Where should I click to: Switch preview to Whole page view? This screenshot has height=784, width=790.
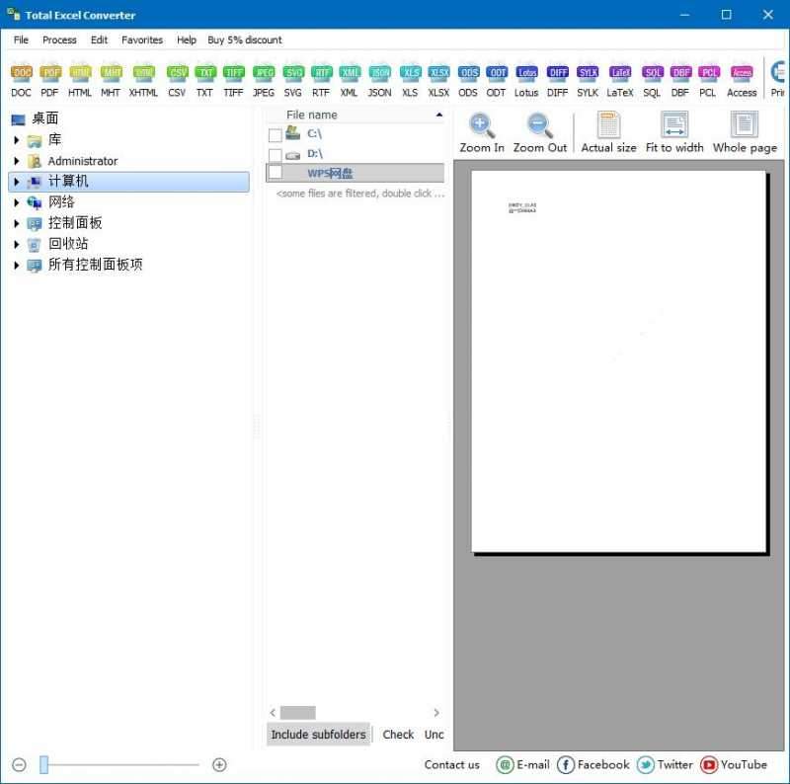click(743, 123)
